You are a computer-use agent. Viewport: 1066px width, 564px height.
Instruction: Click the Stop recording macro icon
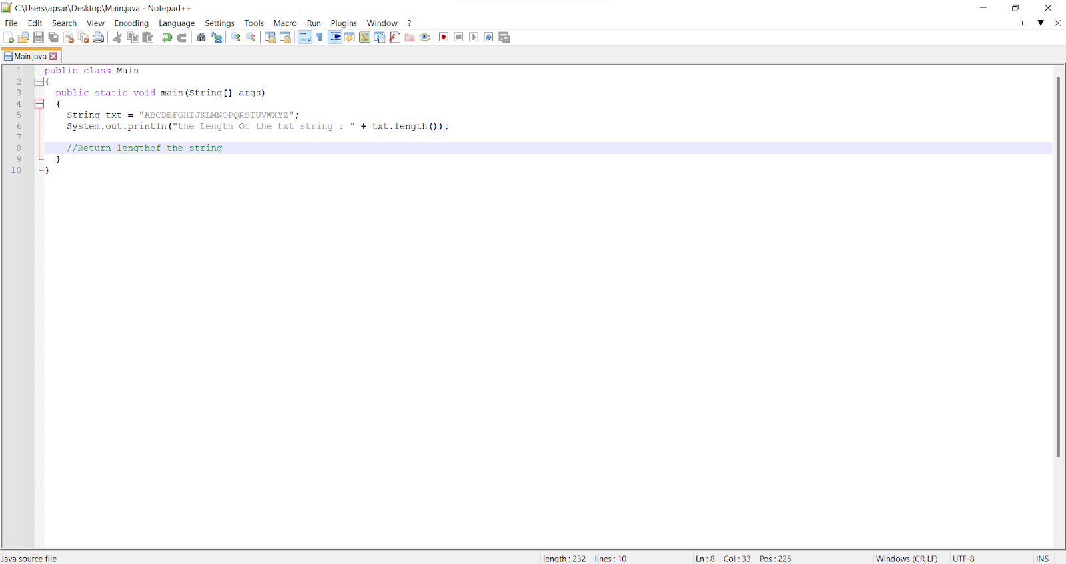pyautogui.click(x=459, y=37)
